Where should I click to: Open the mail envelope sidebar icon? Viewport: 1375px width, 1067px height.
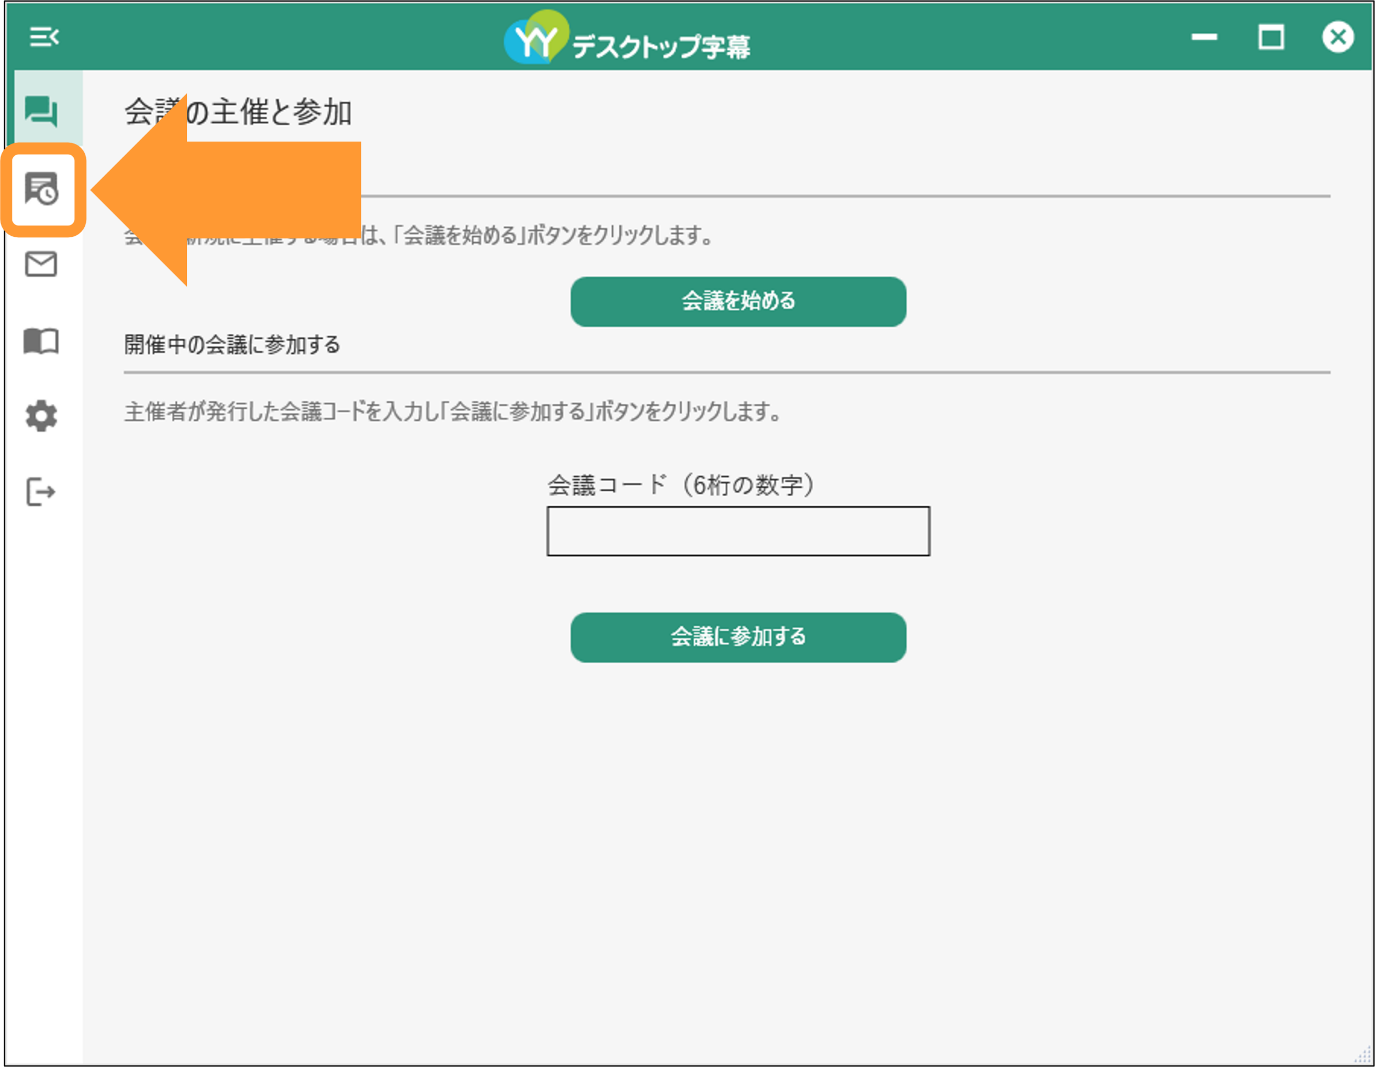(41, 264)
